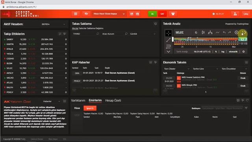Click the Aracı Kurum search field
Screen dimensions: 252x142
[113, 34]
